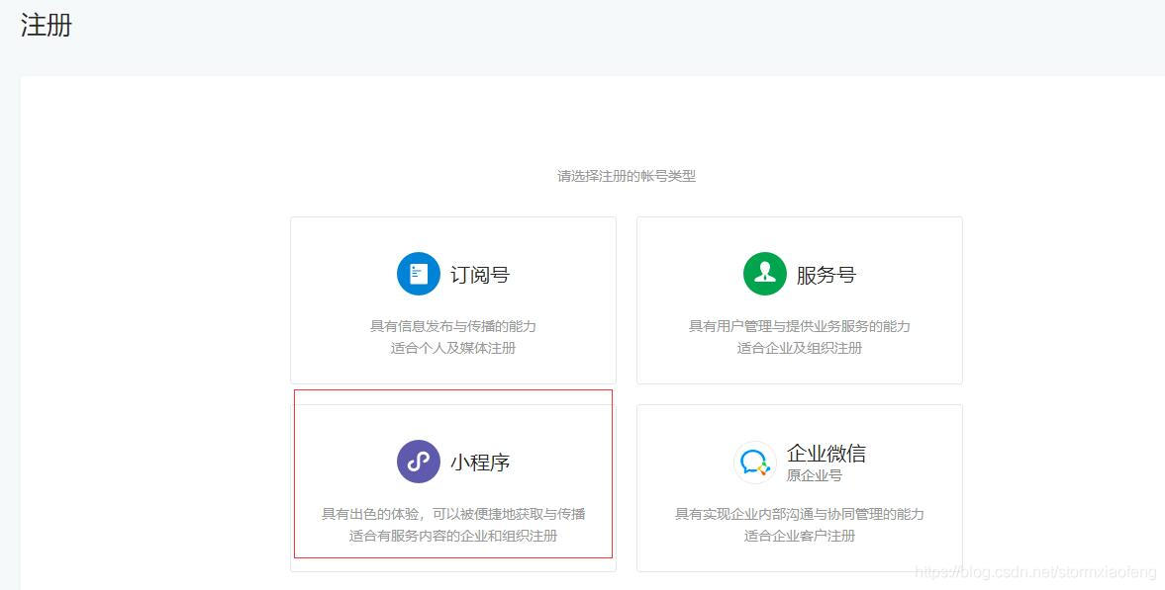1165x590 pixels.
Task: Click text 适合有服务内容的企业和组织注册
Action: point(453,536)
